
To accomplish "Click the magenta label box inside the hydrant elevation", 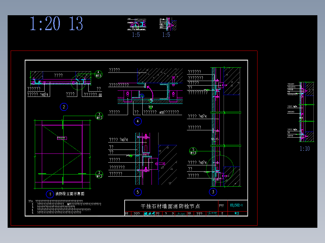I will coord(62,138).
